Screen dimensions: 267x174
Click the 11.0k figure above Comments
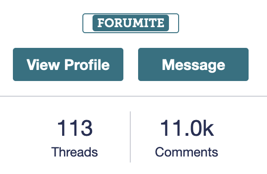point(187,128)
